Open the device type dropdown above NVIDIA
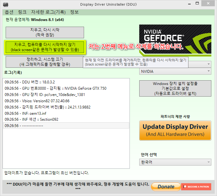The image size is (217, 196). pyautogui.click(x=200, y=64)
